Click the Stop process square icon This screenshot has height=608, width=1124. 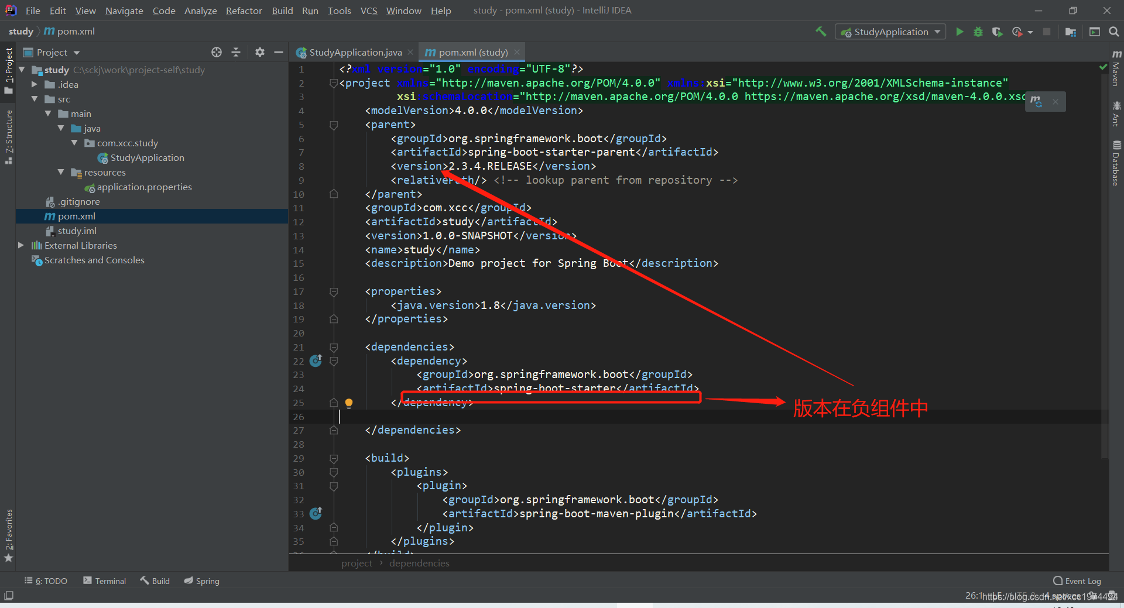[1047, 32]
